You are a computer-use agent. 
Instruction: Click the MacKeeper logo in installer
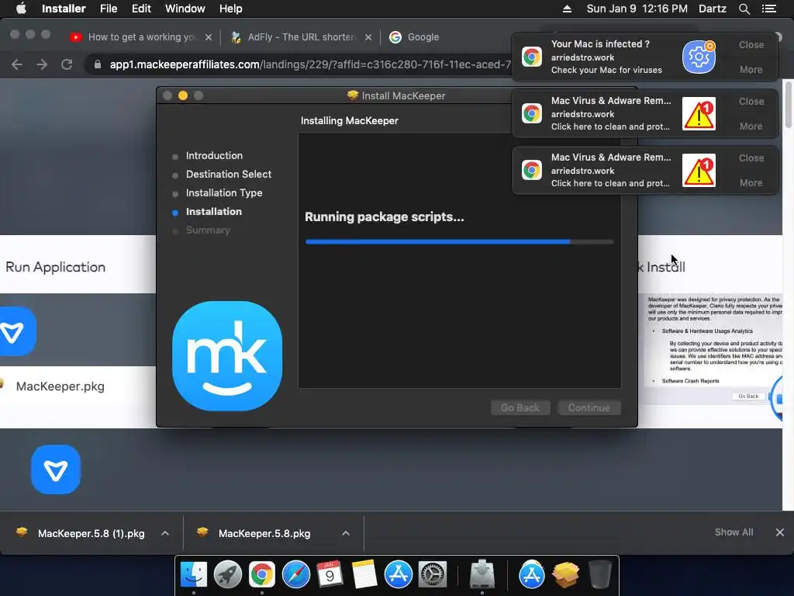(227, 355)
